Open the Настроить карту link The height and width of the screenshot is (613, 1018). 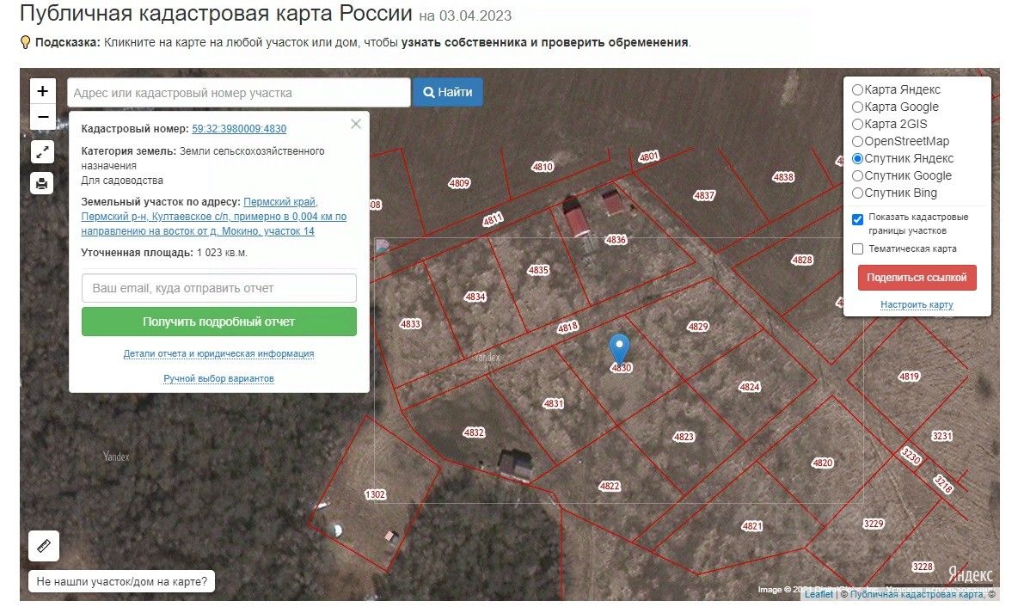[x=917, y=304]
